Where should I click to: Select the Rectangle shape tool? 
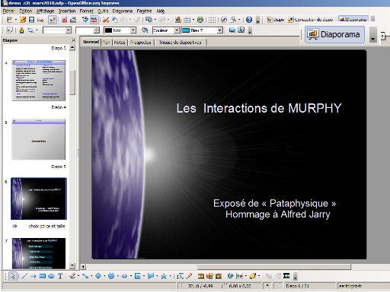43,276
